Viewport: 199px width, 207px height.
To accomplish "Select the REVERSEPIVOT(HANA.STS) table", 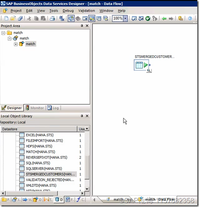I will click(x=46, y=157).
